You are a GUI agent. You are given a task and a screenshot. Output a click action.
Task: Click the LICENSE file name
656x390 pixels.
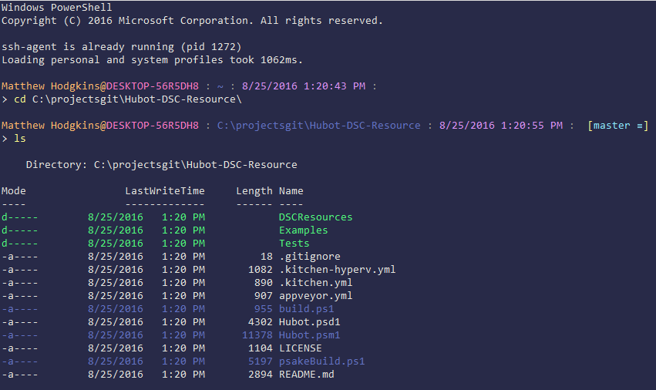coord(300,348)
